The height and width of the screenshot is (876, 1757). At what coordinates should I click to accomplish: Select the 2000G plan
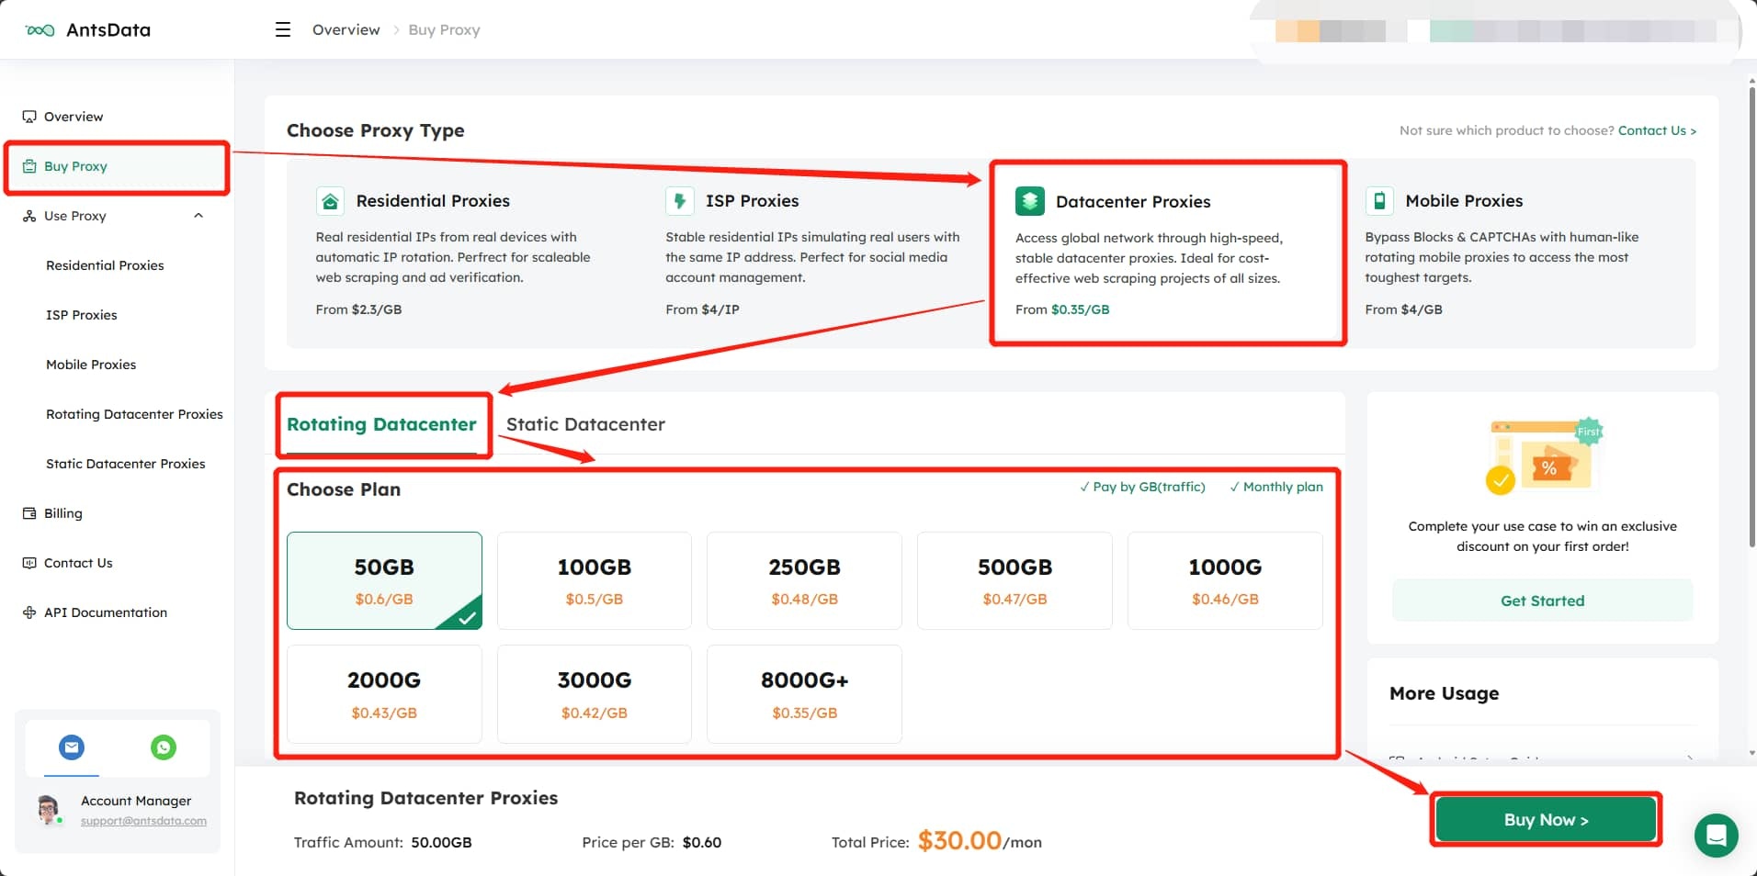point(384,694)
